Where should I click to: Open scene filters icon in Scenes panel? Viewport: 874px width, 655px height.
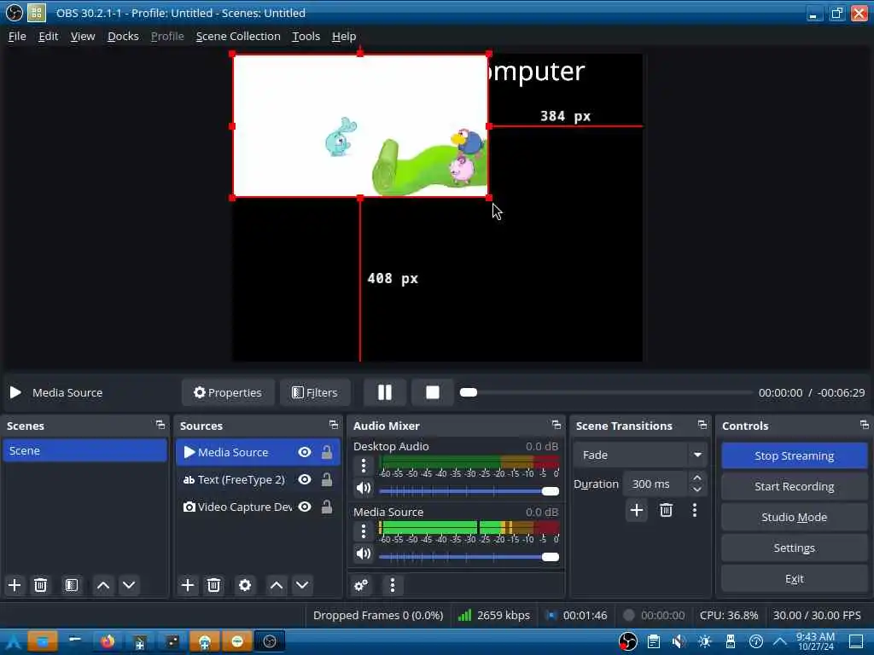(72, 585)
